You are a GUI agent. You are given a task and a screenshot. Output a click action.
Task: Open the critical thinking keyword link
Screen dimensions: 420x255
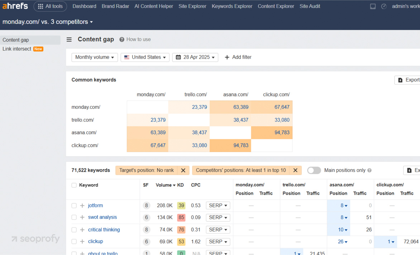tap(104, 230)
